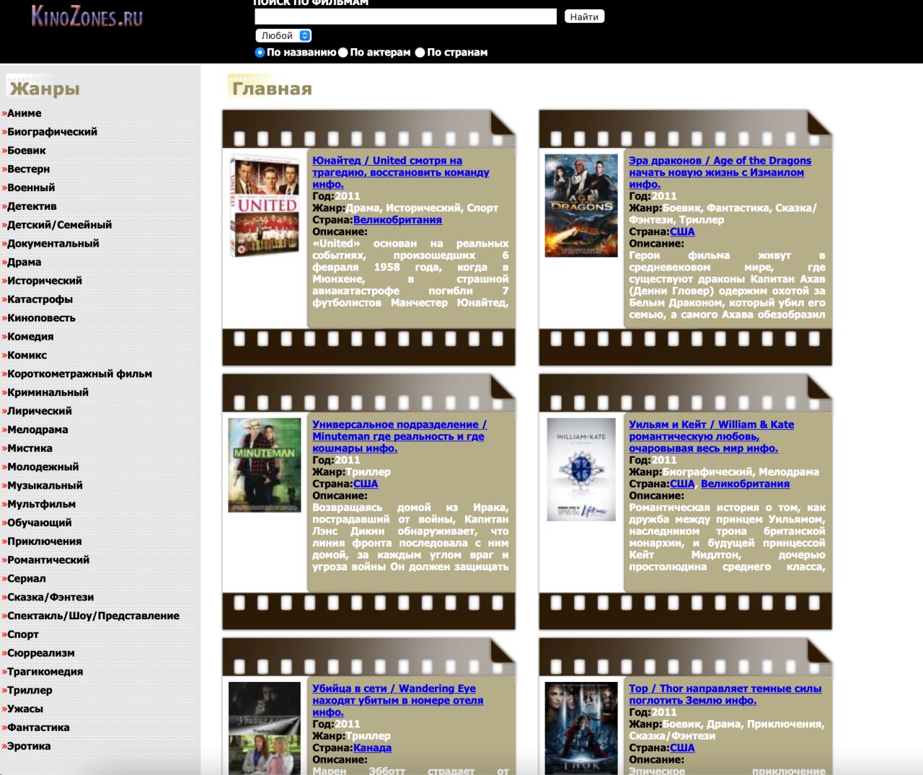Open Романтический genre link
The width and height of the screenshot is (923, 775).
pos(48,560)
